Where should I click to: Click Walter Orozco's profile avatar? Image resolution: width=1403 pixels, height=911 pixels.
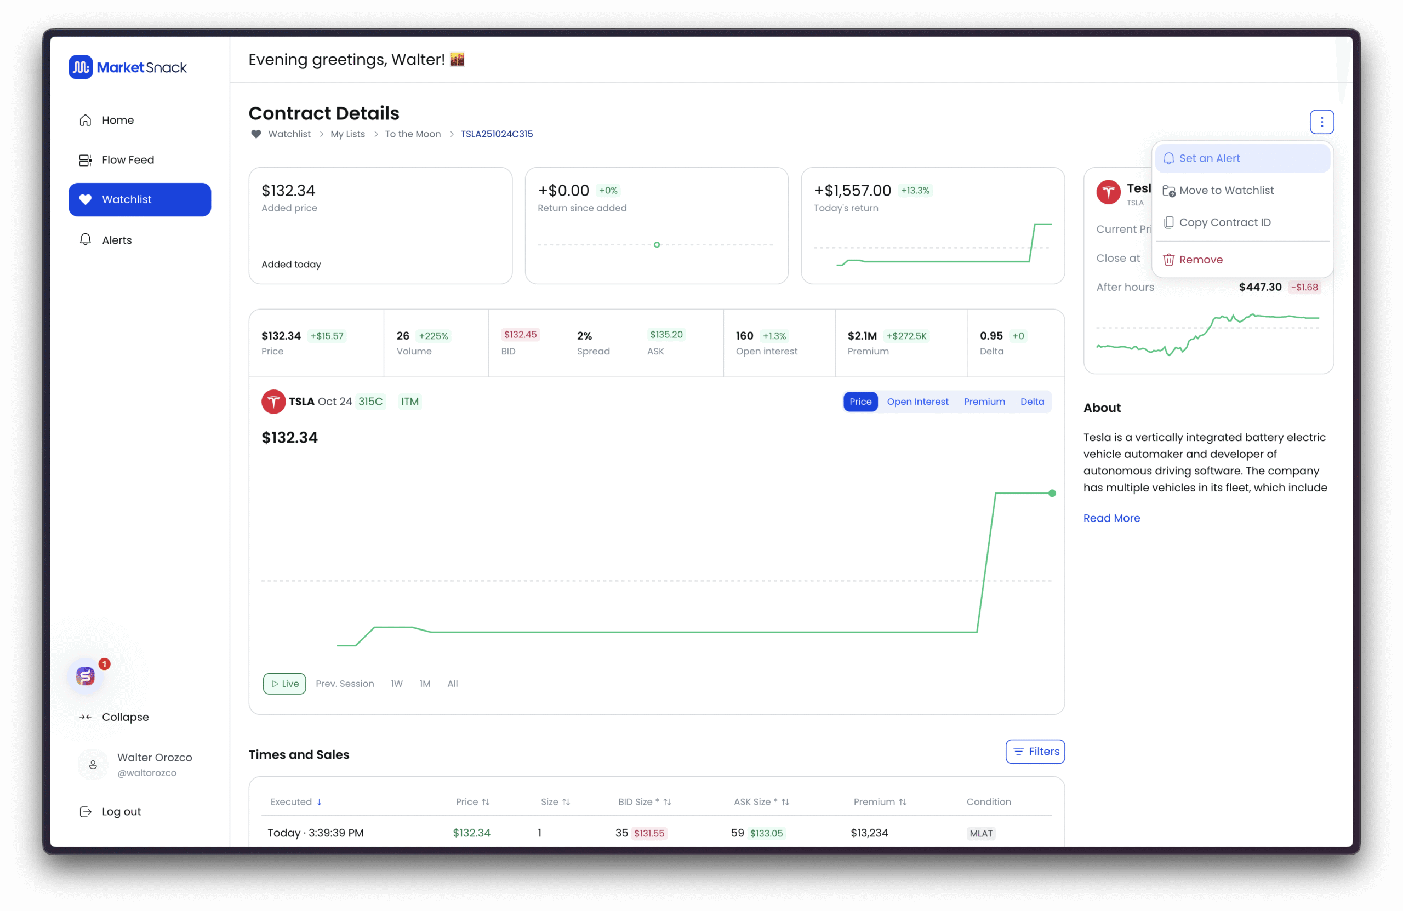93,764
